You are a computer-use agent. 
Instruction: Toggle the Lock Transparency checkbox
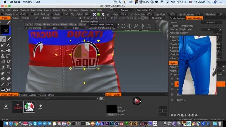(x=171, y=26)
